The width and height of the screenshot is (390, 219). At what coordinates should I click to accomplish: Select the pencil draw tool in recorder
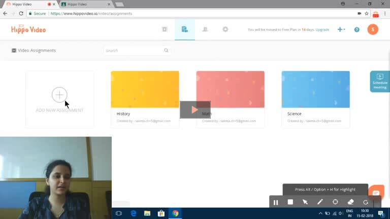[320, 202]
